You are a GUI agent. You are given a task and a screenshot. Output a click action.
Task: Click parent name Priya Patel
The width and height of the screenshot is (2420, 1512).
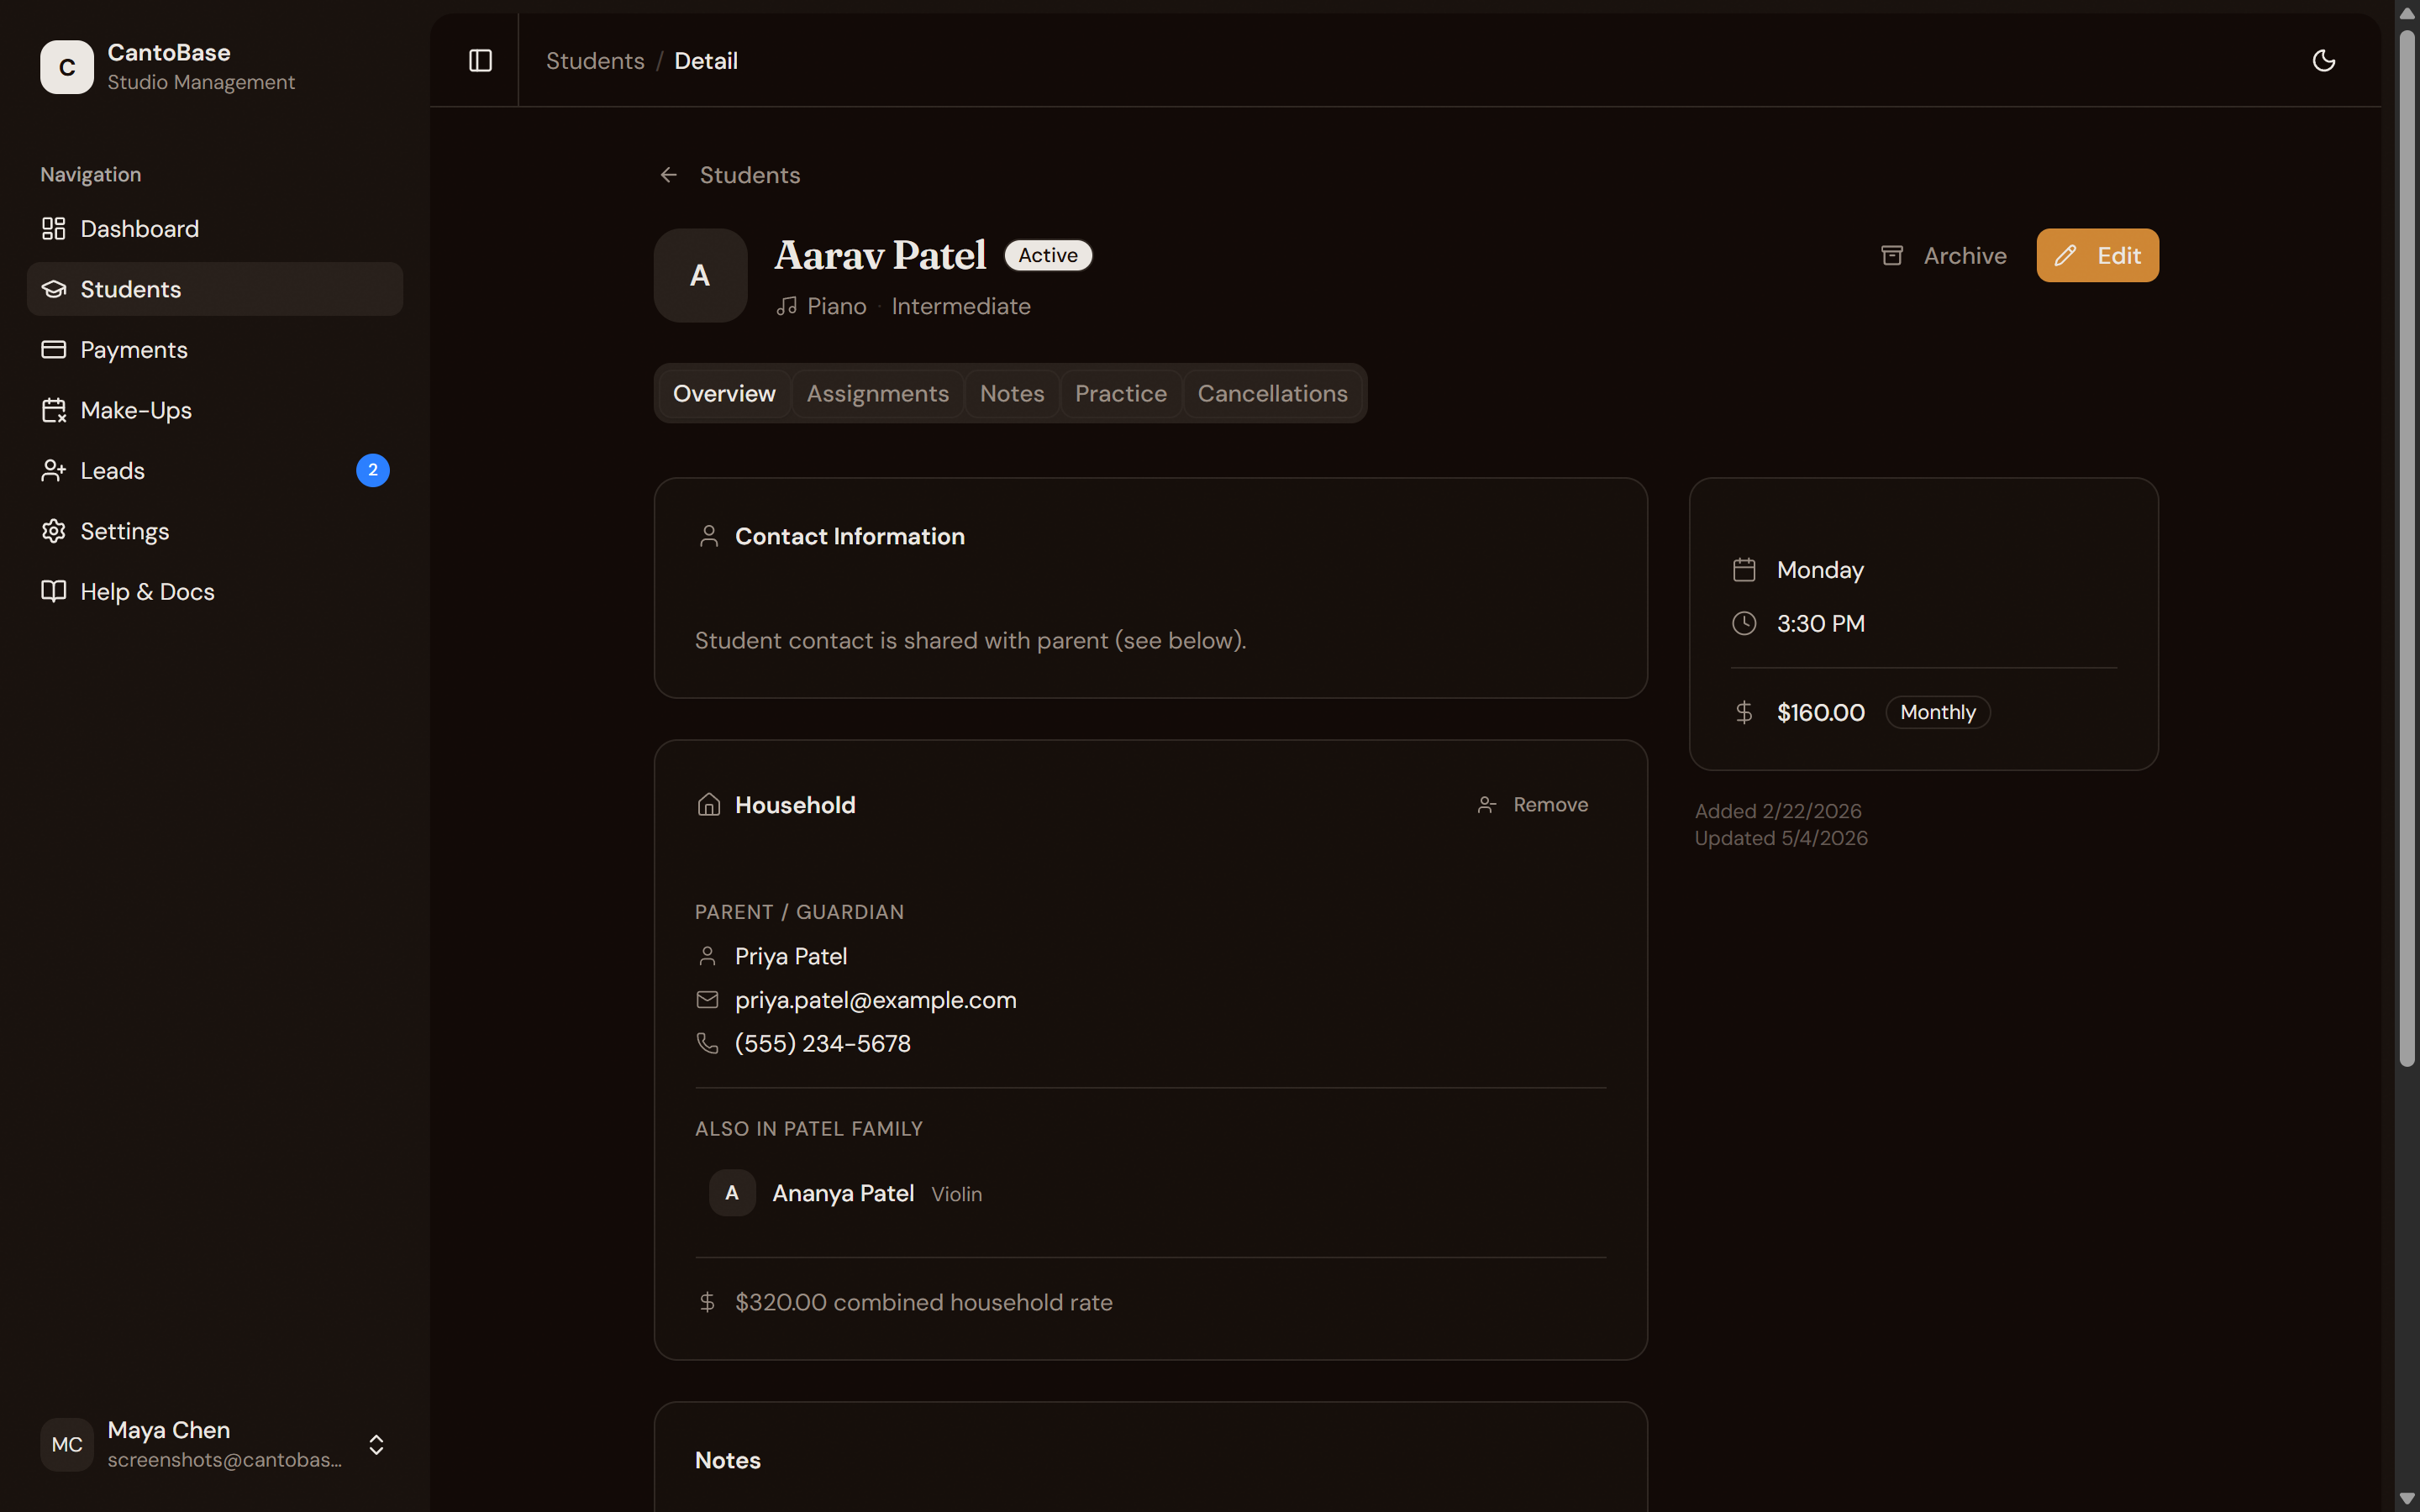pyautogui.click(x=791, y=956)
